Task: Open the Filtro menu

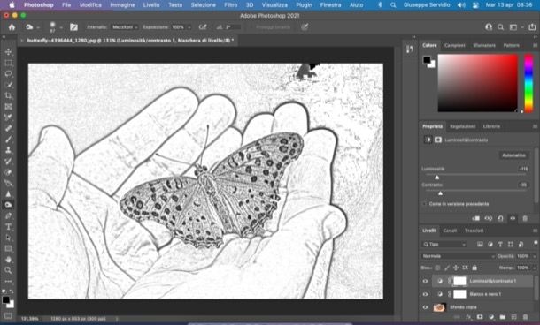Action: pos(230,5)
